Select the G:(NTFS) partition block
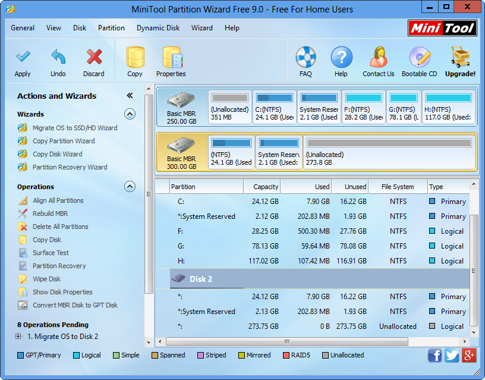 click(x=404, y=108)
